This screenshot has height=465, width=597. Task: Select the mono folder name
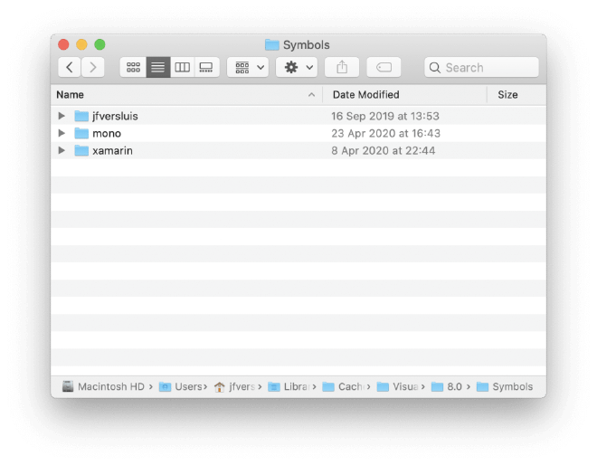[x=107, y=133]
